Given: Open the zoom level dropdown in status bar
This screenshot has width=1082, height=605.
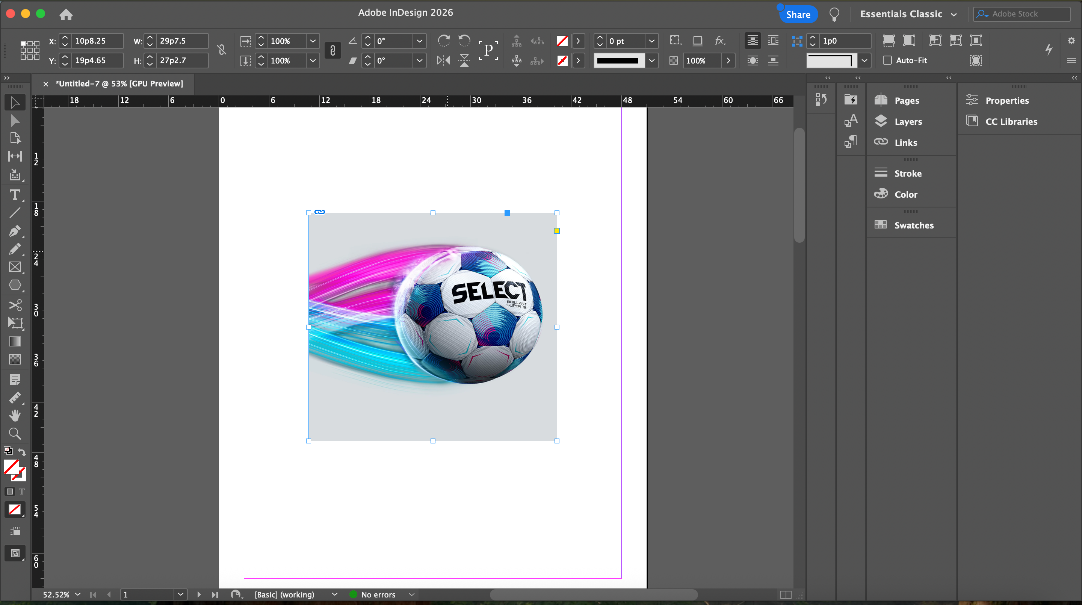Looking at the screenshot, I should pos(78,594).
